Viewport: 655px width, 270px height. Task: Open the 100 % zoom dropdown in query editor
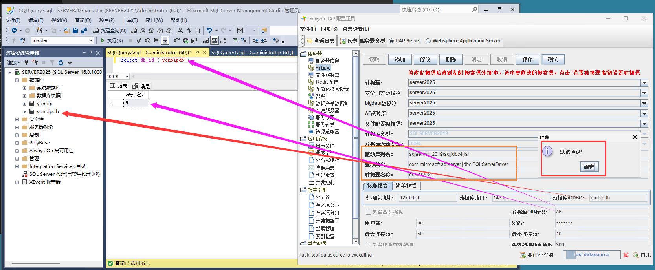[x=127, y=77]
